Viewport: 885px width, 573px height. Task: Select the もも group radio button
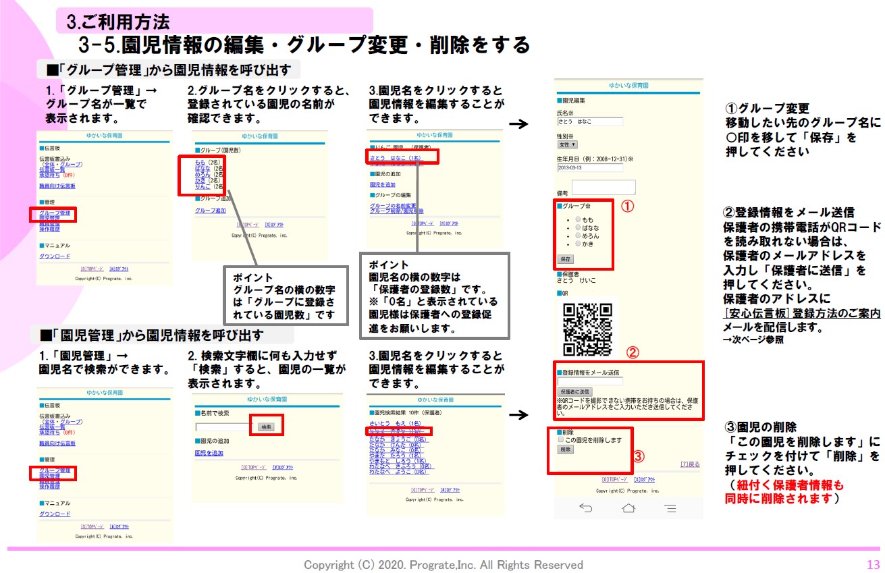click(578, 220)
